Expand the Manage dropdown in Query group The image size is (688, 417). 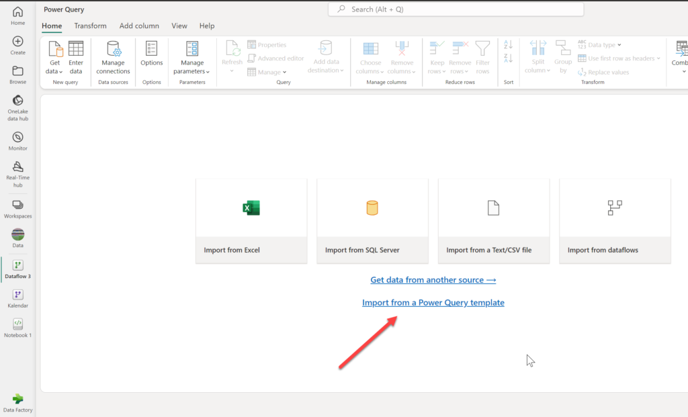[x=284, y=73]
